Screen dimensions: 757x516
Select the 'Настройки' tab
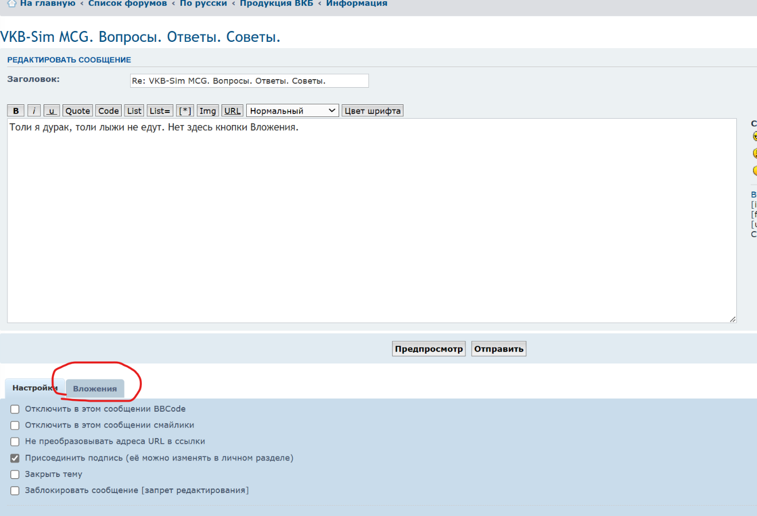click(x=33, y=388)
